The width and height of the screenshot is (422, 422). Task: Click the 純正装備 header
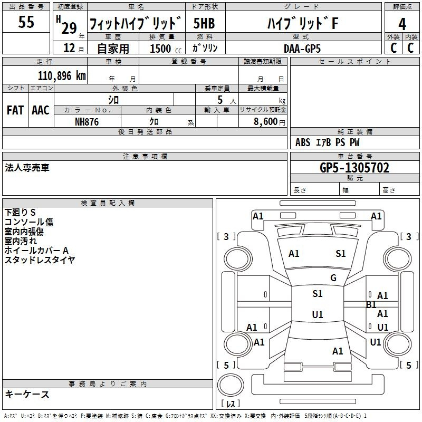[x=354, y=131]
